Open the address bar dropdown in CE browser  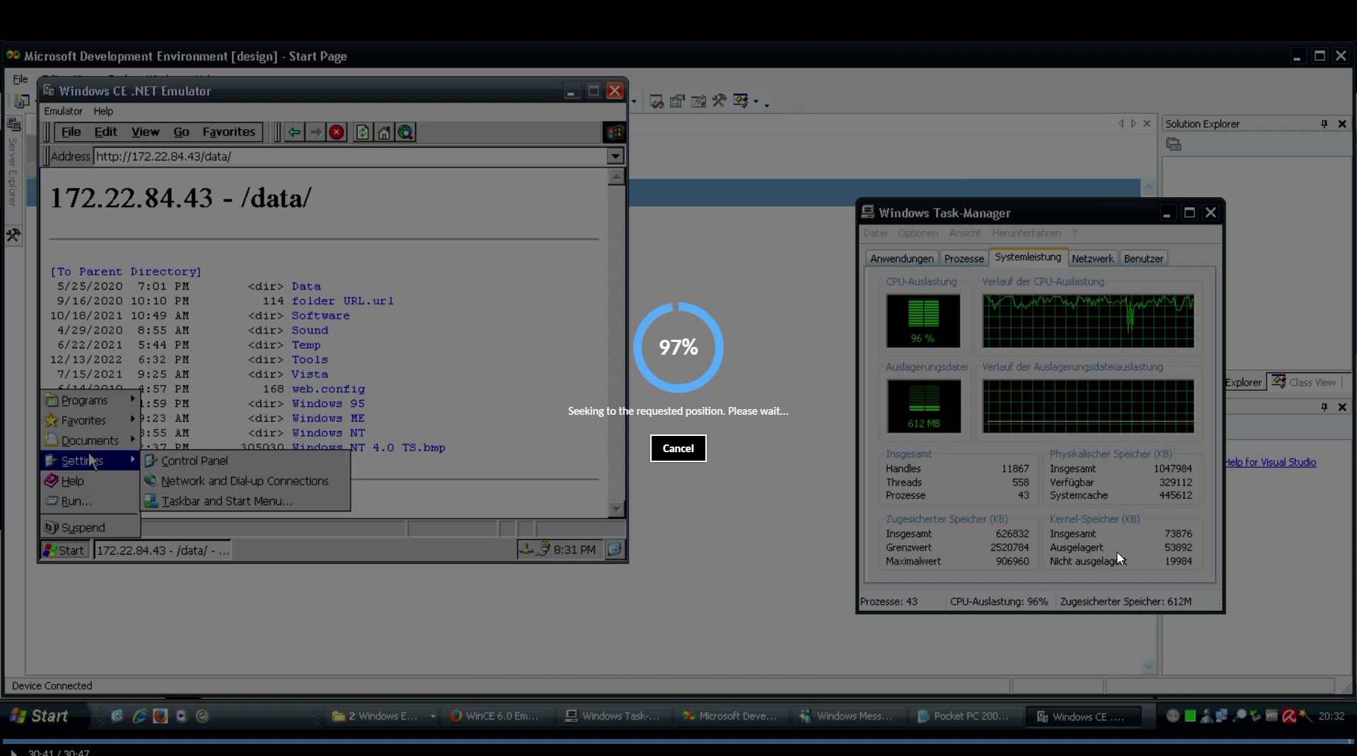tap(615, 156)
